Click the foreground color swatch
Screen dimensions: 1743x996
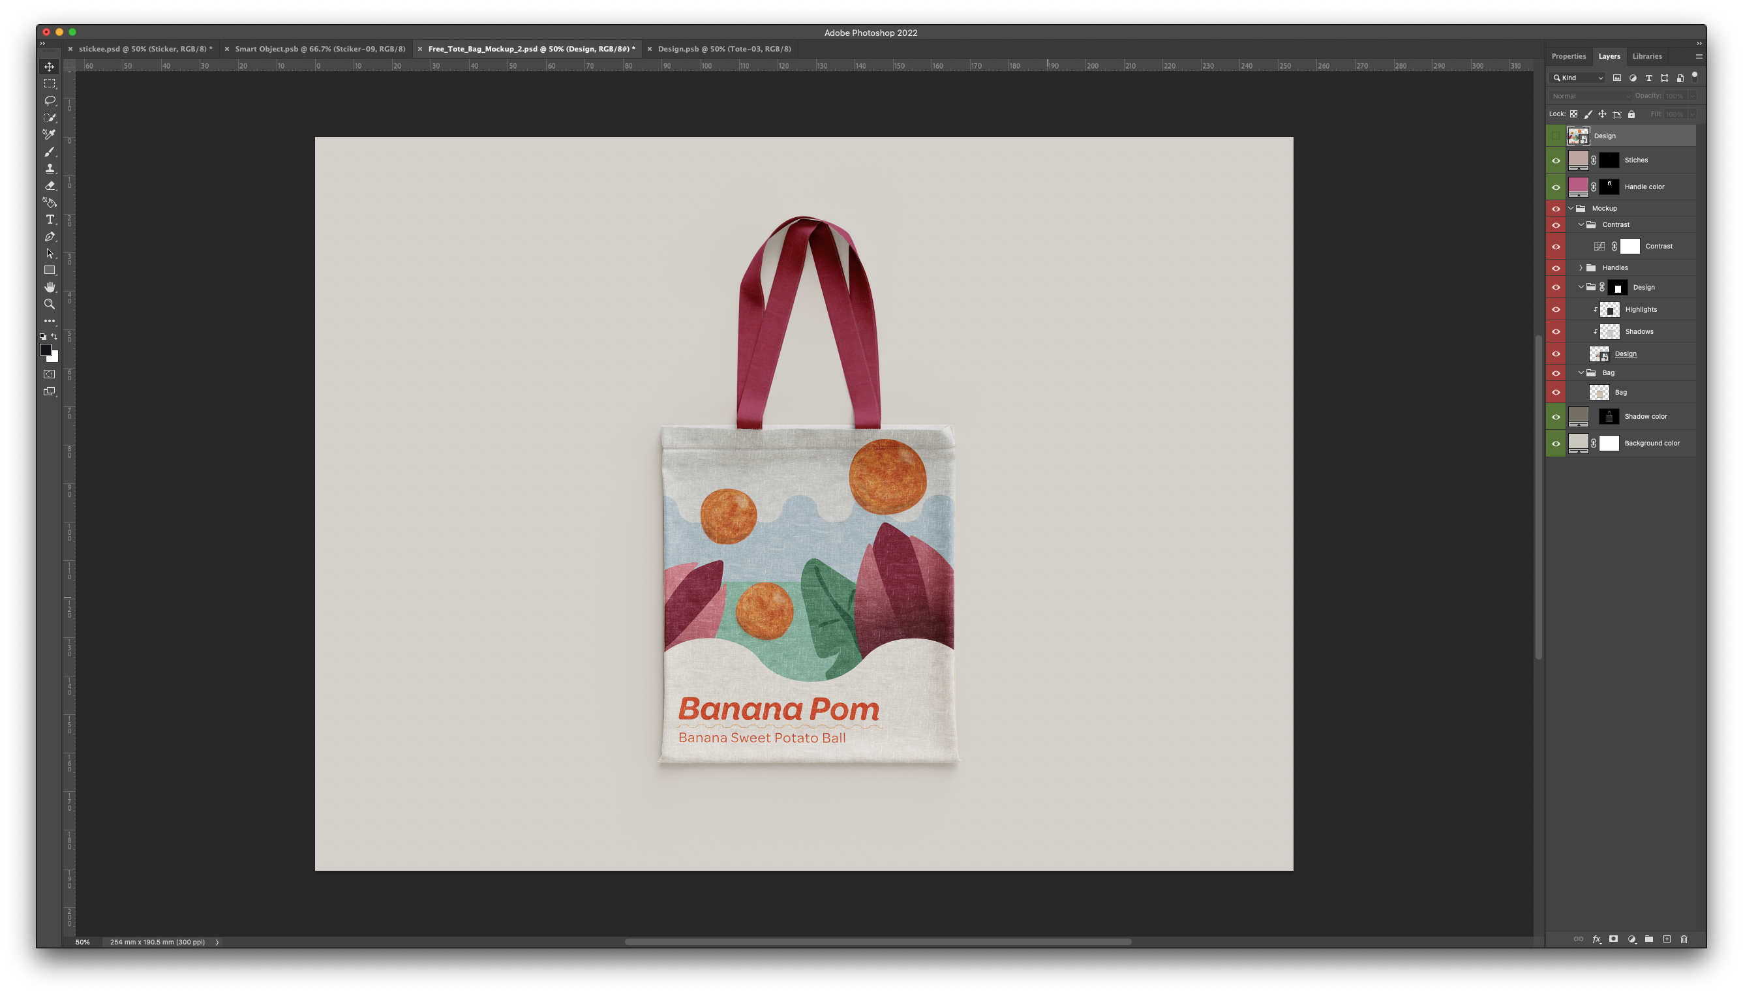[x=45, y=350]
